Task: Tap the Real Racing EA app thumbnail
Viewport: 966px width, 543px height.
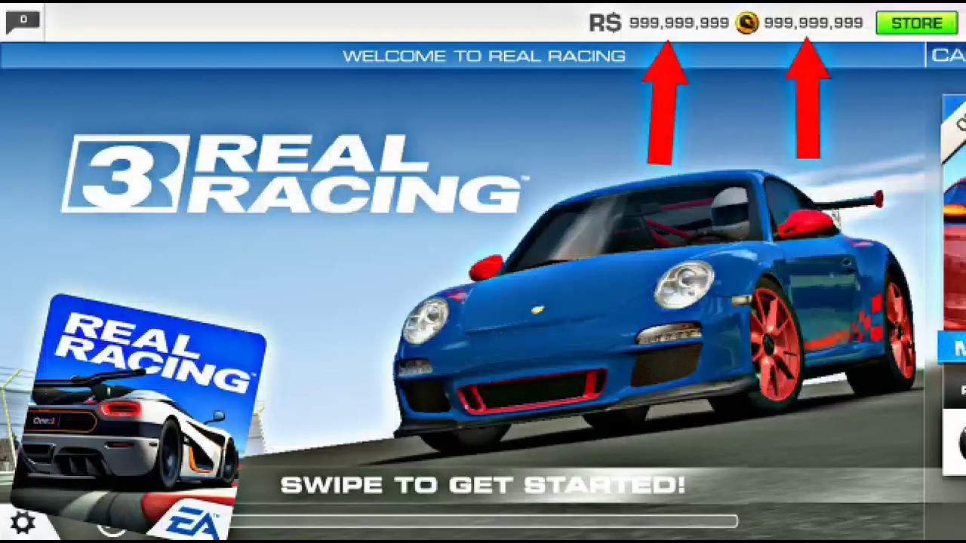Action: click(138, 417)
